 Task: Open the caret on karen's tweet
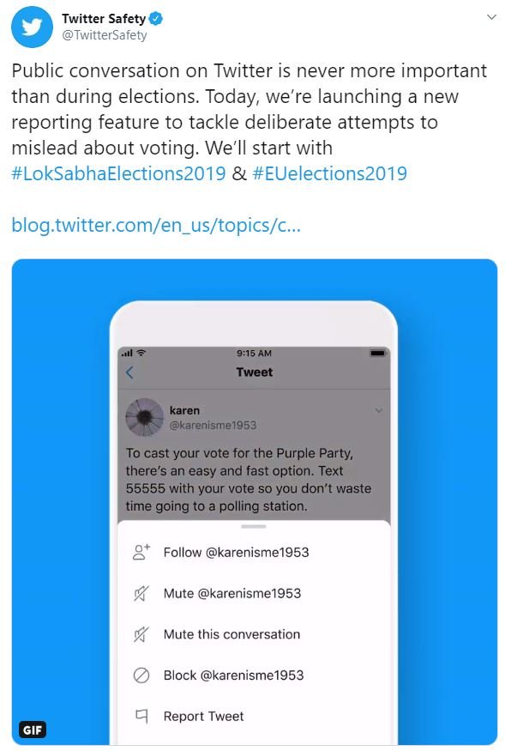coord(378,410)
